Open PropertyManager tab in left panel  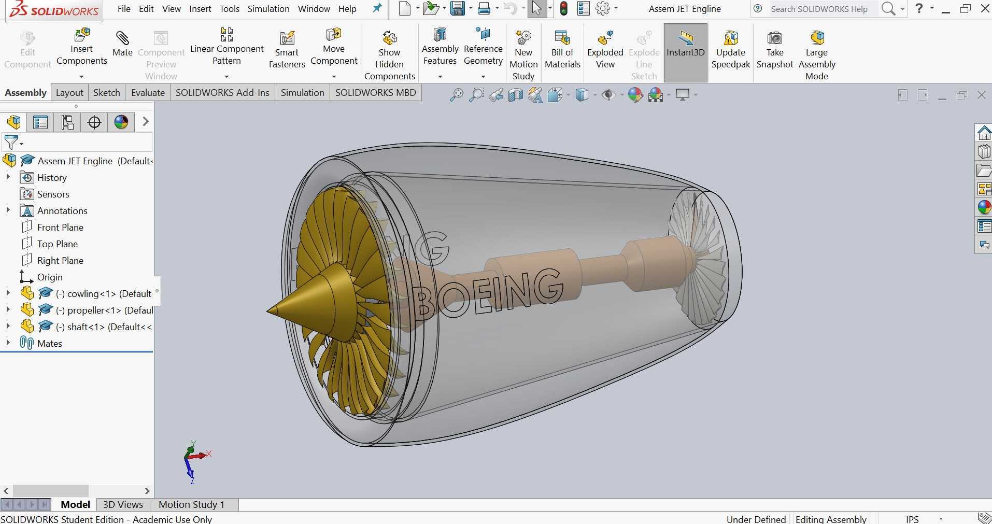coord(40,122)
